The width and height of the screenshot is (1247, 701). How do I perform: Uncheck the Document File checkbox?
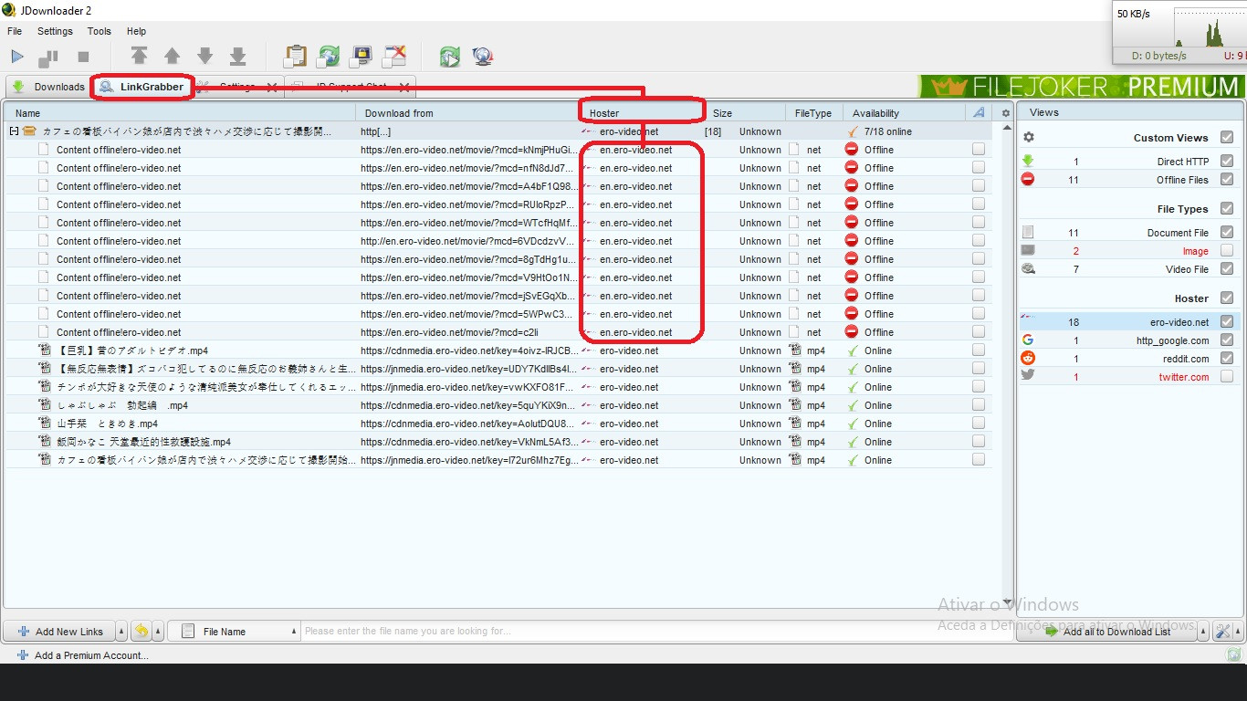1227,232
